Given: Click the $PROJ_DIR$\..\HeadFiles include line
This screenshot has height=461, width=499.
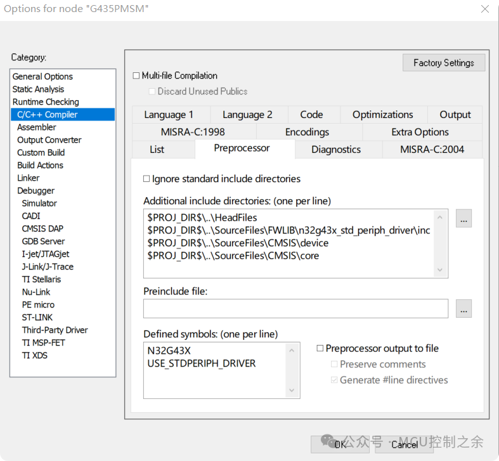Looking at the screenshot, I should pyautogui.click(x=202, y=218).
